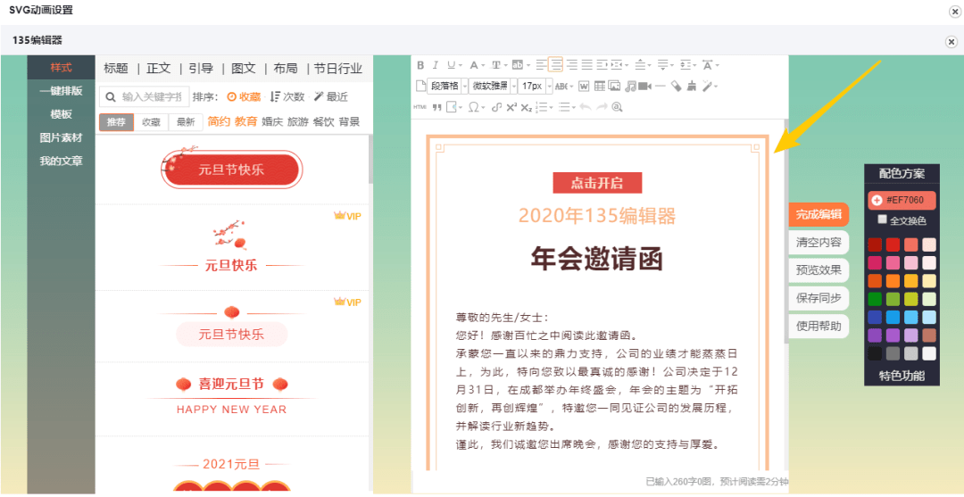Select the 收藏 filter toggle
Screen dimensions: 964x497
point(151,121)
